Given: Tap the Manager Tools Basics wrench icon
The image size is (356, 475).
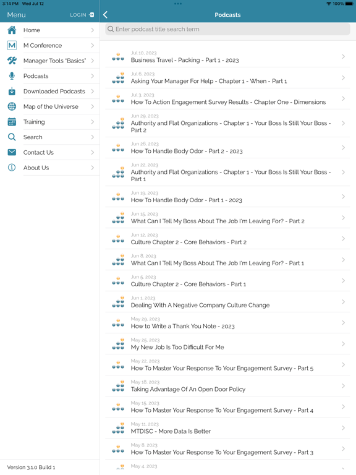Looking at the screenshot, I should (12, 61).
